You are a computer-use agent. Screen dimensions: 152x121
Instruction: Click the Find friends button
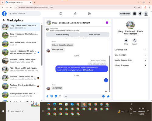(x=125, y=14)
